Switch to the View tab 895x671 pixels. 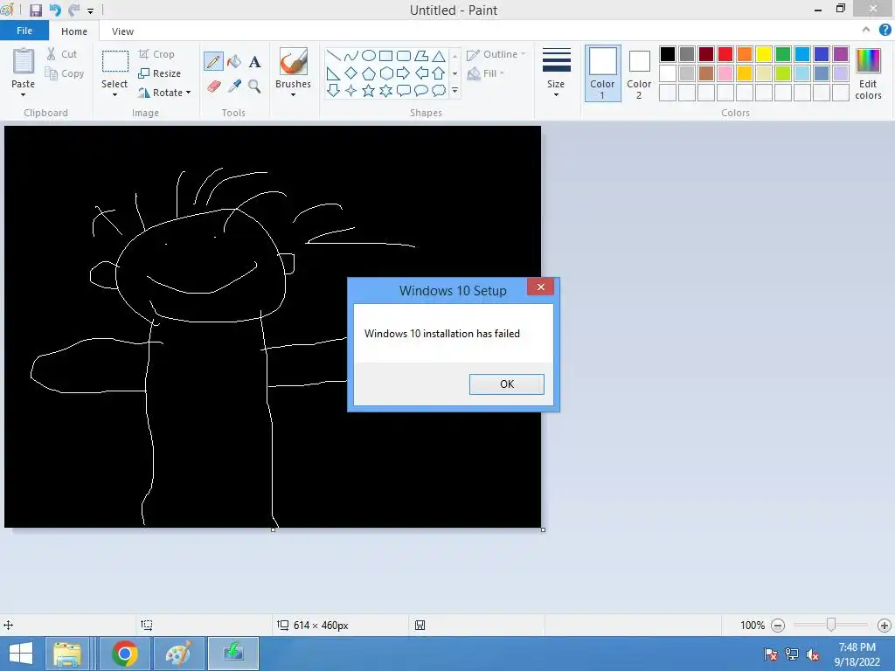click(x=122, y=31)
